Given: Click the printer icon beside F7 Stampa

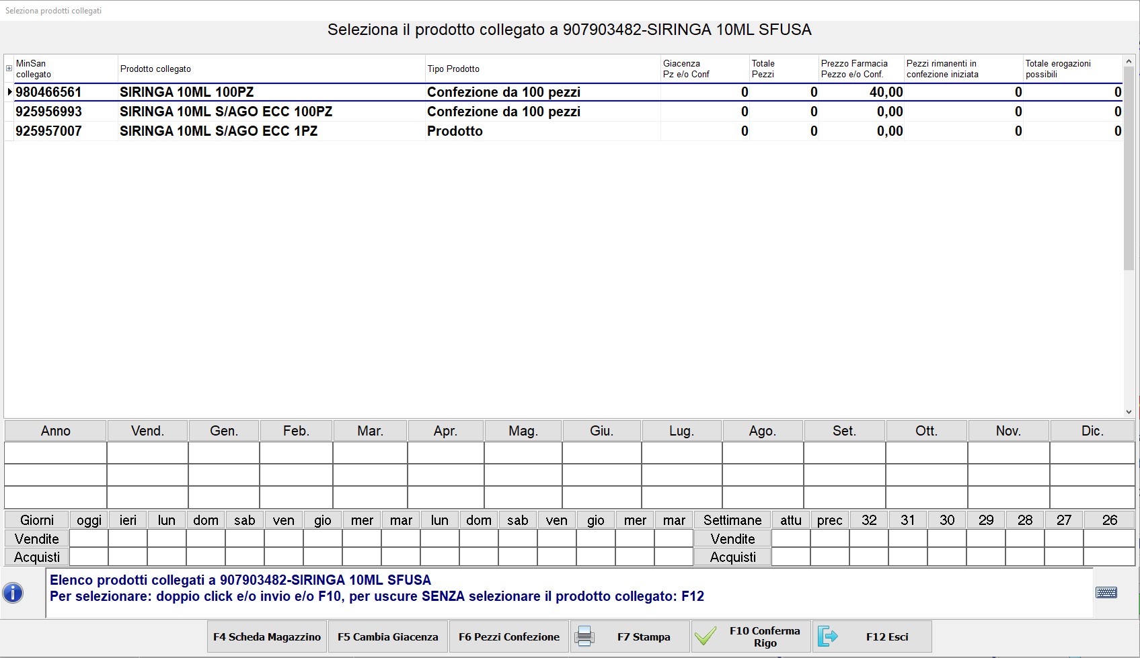Looking at the screenshot, I should pyautogui.click(x=584, y=636).
